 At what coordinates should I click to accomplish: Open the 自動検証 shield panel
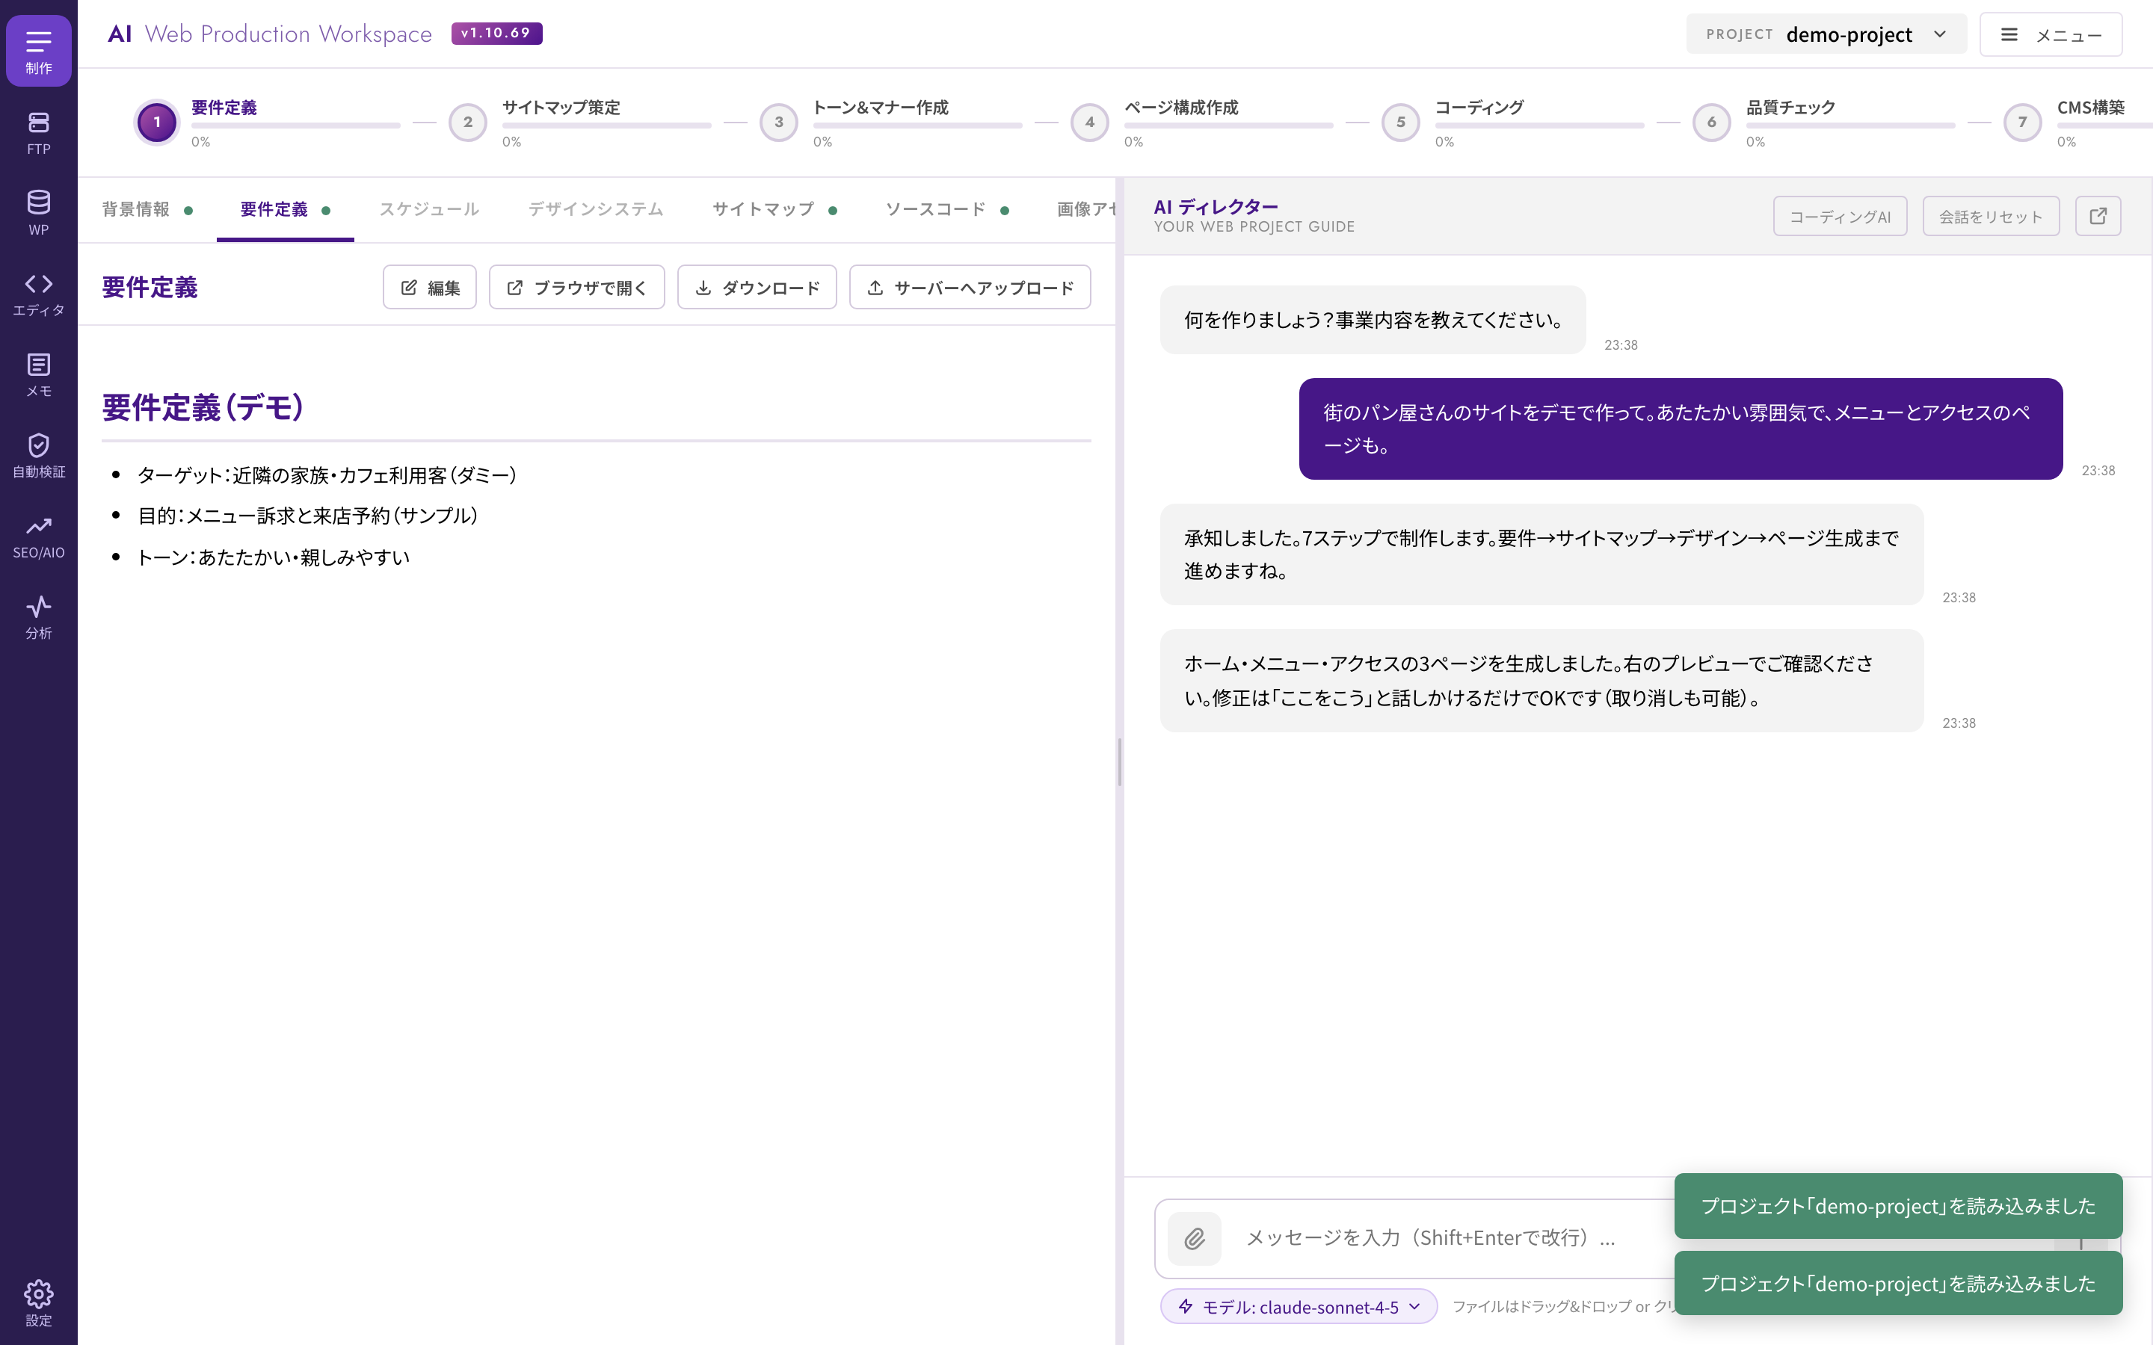(x=38, y=456)
